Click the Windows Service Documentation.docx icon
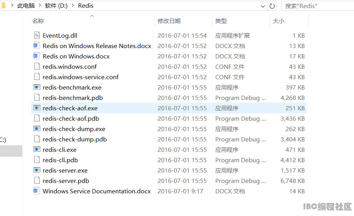This screenshot has width=354, height=216. (37, 191)
